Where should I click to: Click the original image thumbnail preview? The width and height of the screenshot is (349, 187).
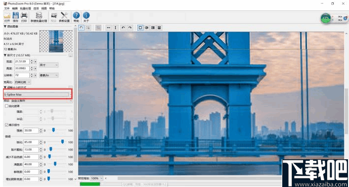coord(56,41)
